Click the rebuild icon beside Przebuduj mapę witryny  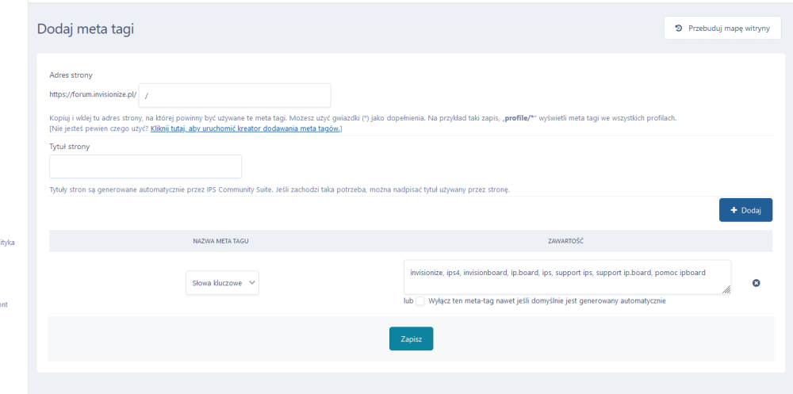[x=679, y=29]
